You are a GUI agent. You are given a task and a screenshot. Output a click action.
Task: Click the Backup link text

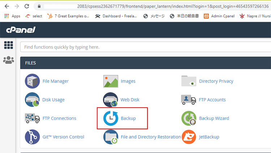(128, 118)
